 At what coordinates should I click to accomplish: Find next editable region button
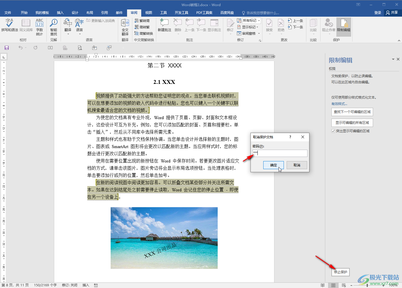point(352,112)
